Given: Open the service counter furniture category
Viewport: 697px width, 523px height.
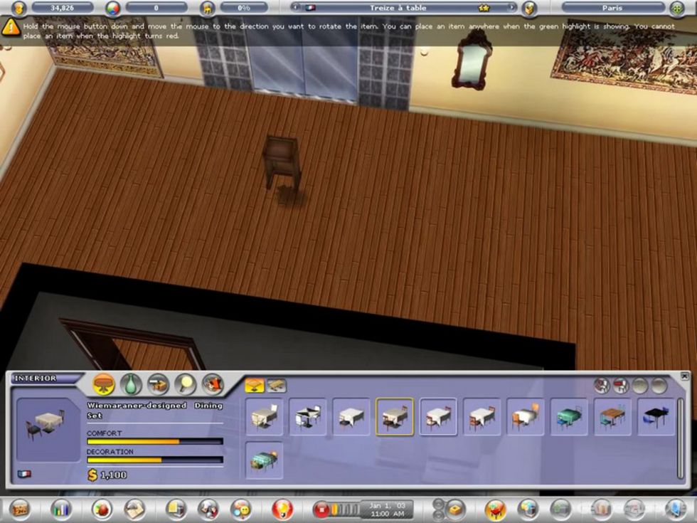Looking at the screenshot, I should pos(158,384).
